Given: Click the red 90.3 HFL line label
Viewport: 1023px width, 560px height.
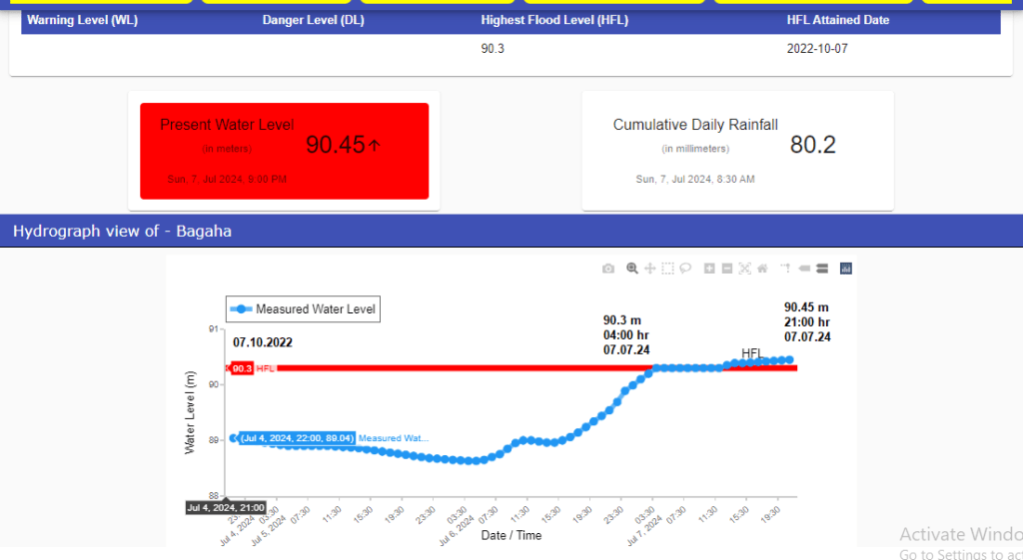Looking at the screenshot, I should click(x=242, y=368).
